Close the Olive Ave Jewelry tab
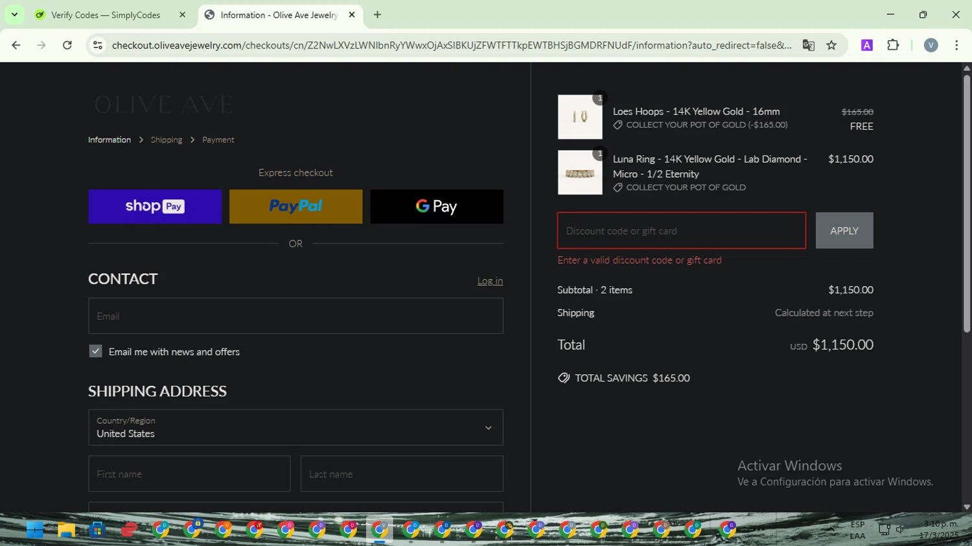972x546 pixels. [352, 15]
